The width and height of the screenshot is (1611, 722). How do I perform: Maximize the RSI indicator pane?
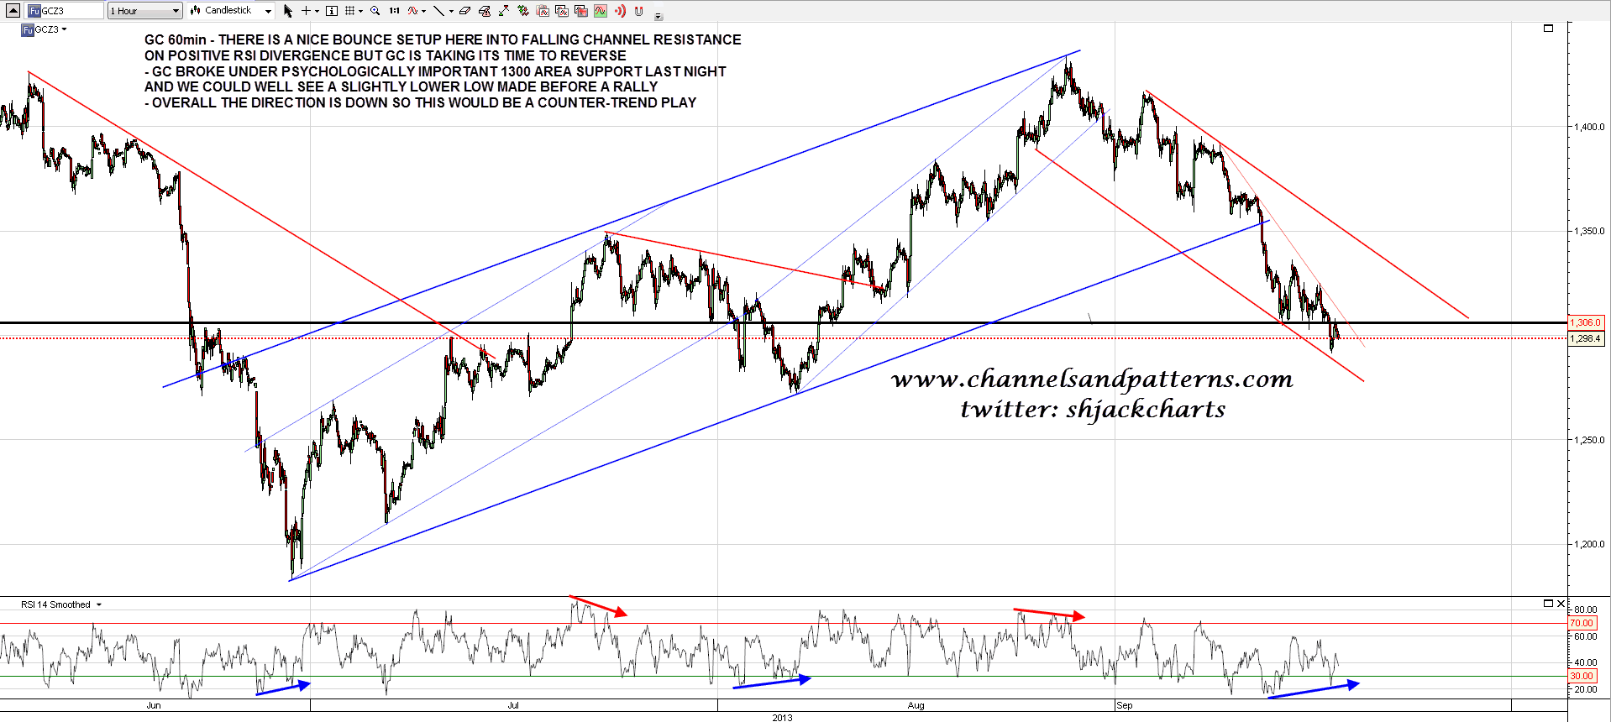1548,604
